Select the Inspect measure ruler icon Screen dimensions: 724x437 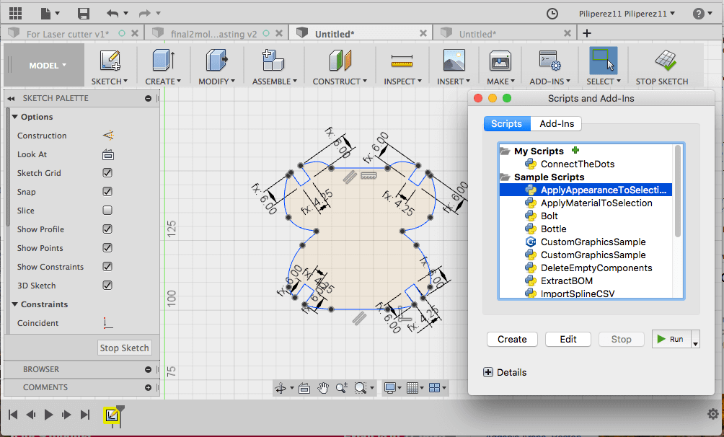pos(401,61)
